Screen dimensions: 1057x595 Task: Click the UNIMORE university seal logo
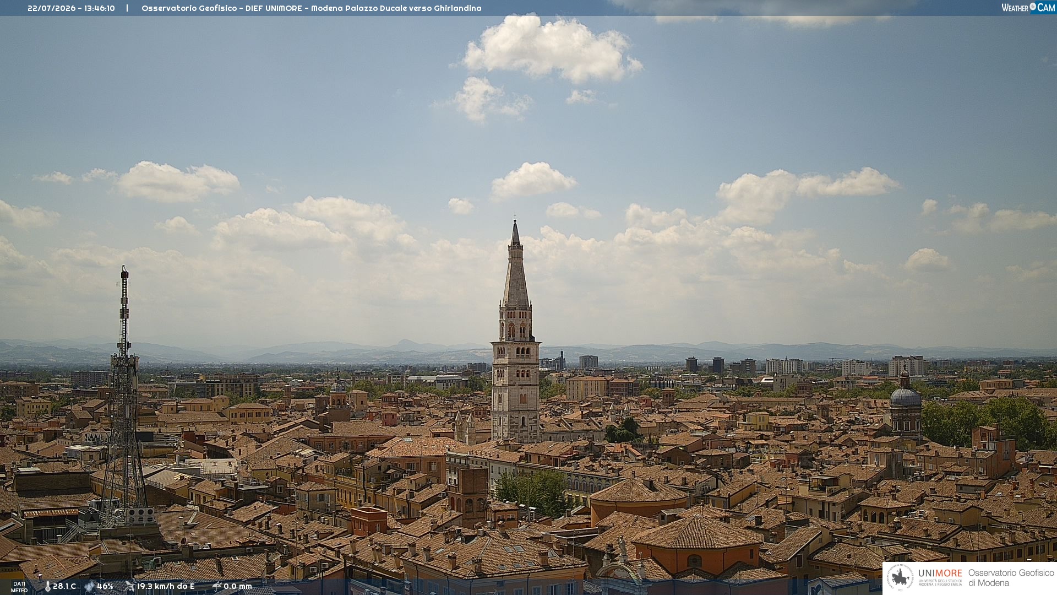(900, 577)
